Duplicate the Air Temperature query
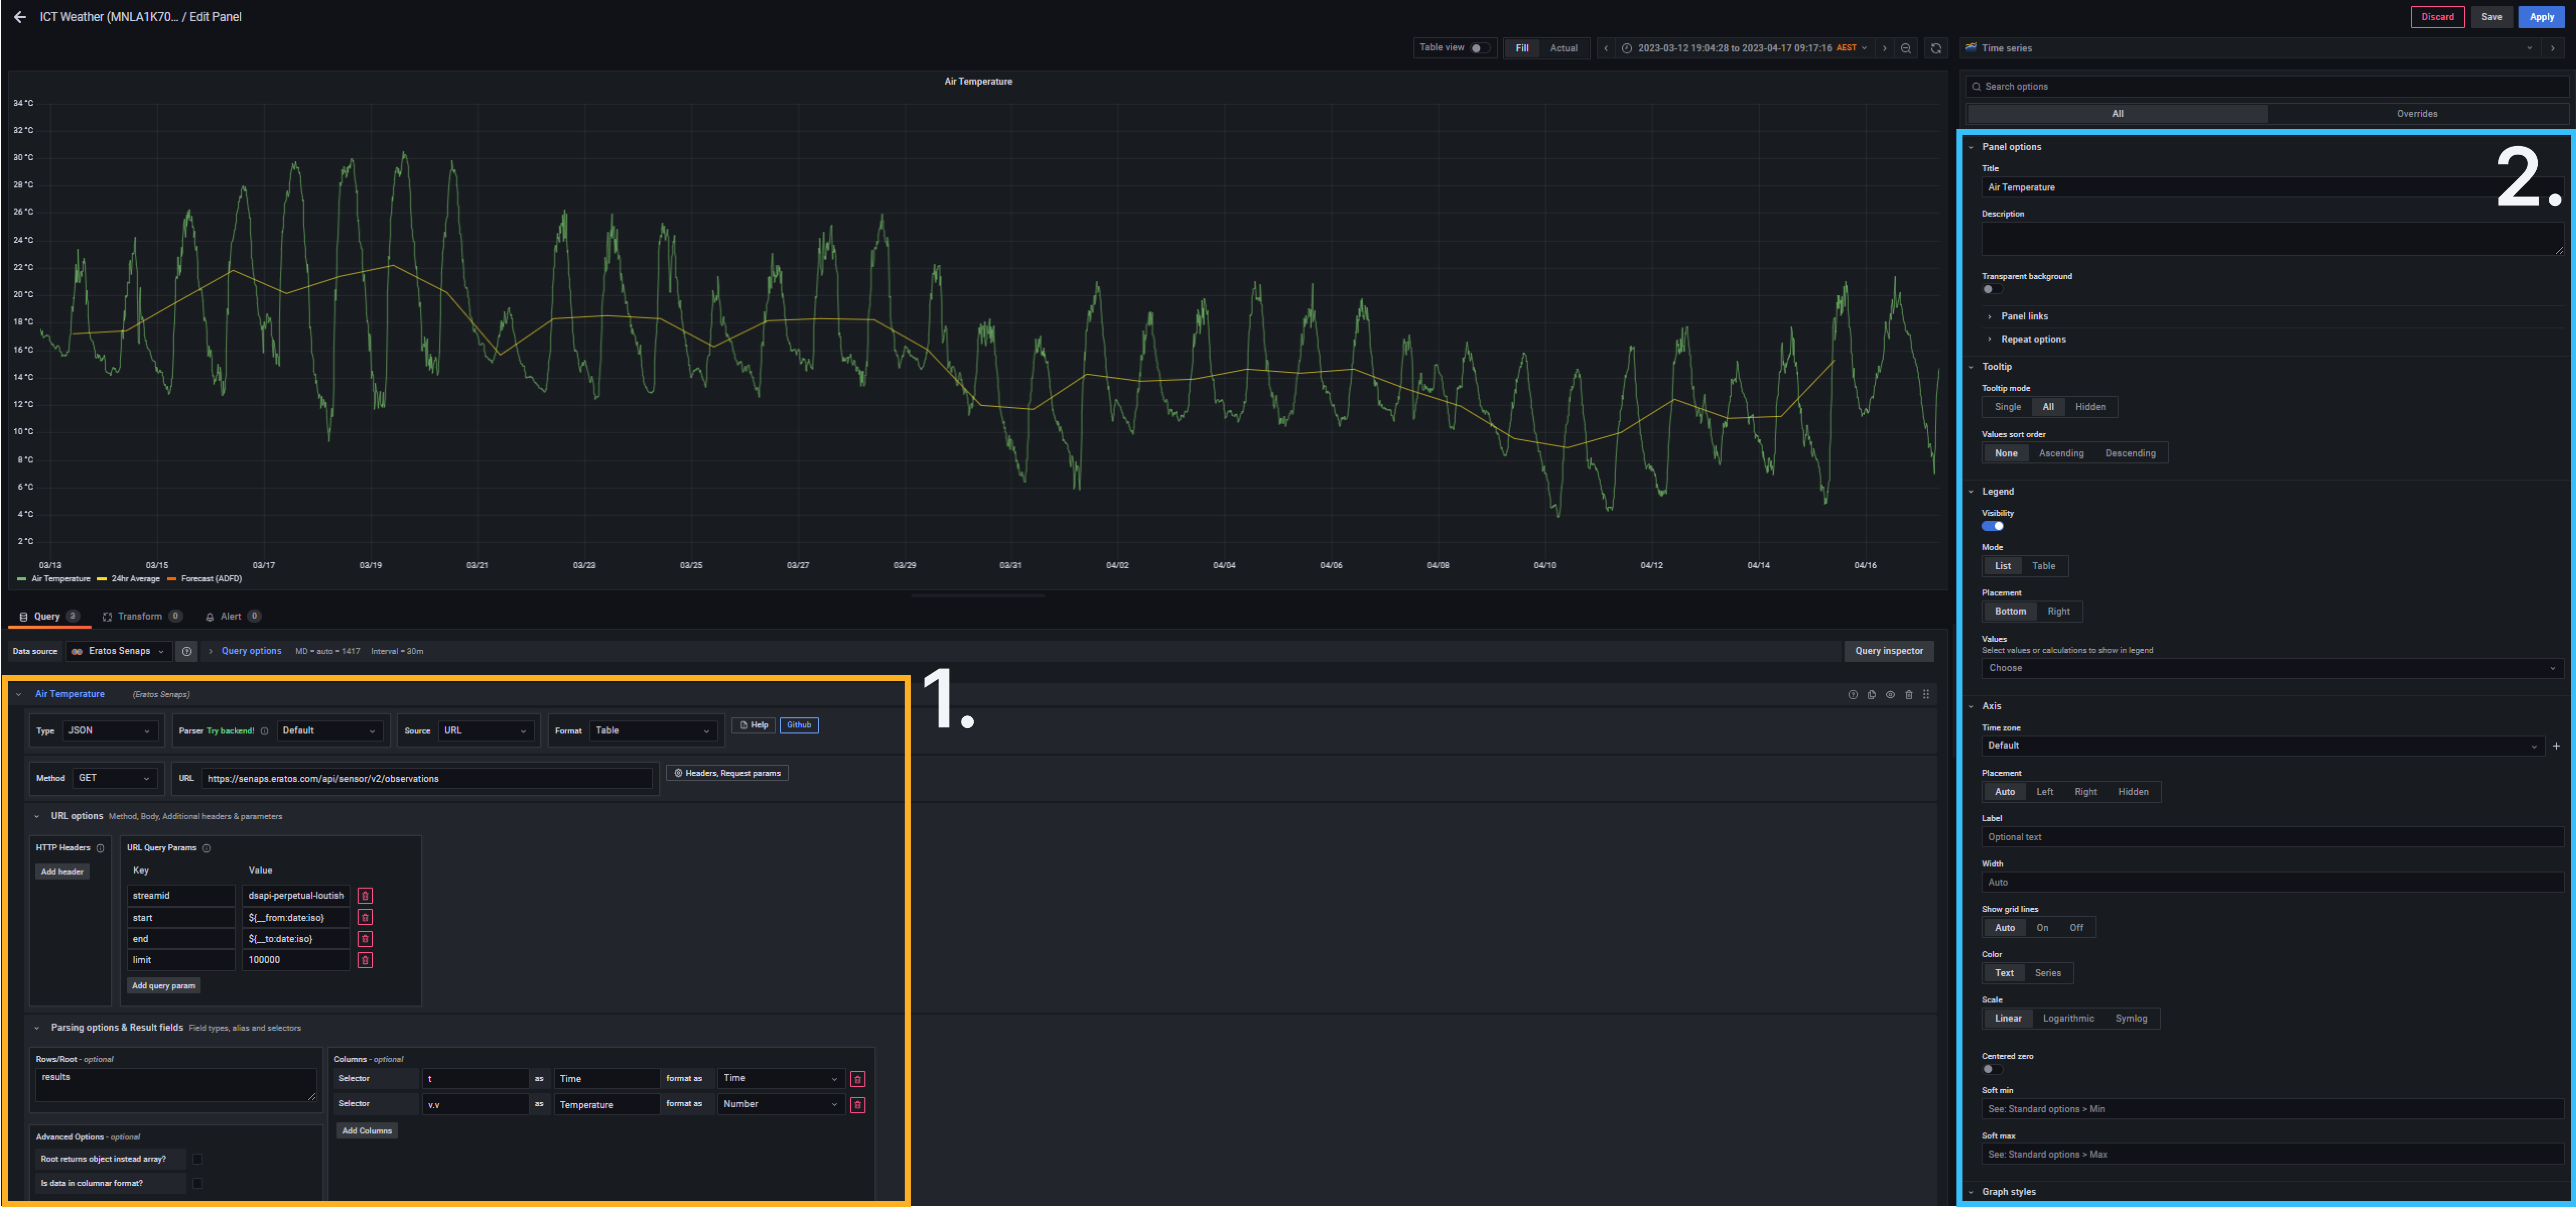The width and height of the screenshot is (2576, 1207). coord(1872,695)
